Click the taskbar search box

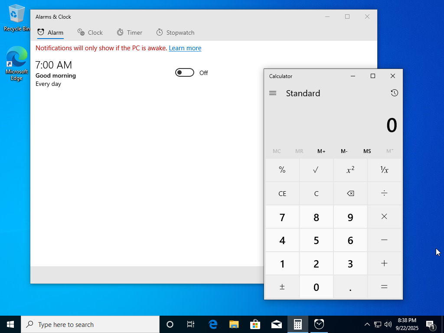(90, 324)
